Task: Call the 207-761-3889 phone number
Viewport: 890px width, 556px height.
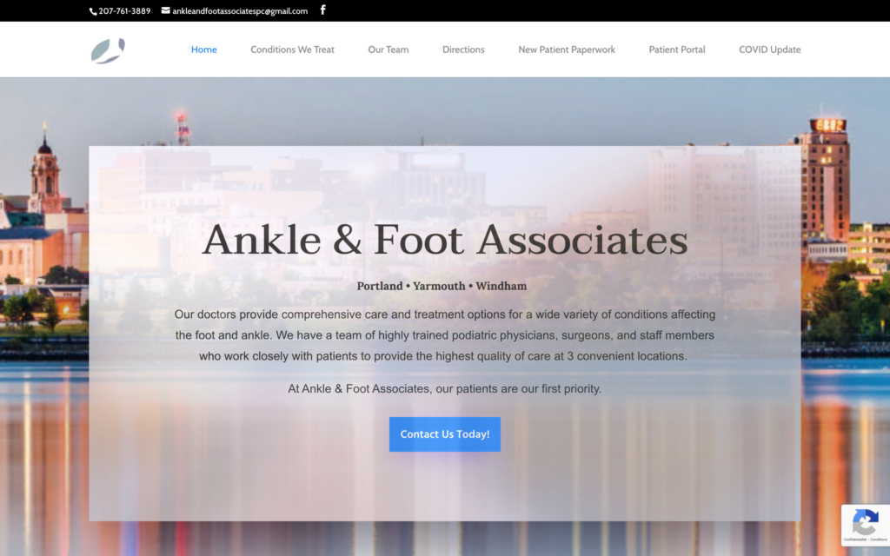Action: click(124, 11)
